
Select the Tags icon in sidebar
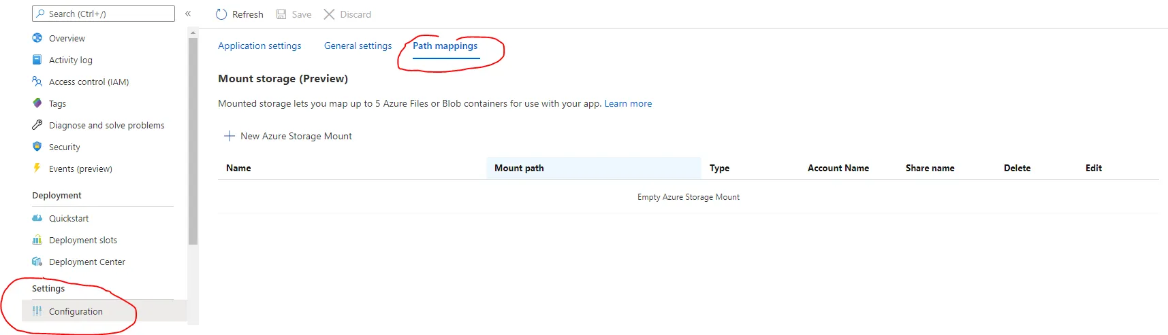[x=37, y=103]
